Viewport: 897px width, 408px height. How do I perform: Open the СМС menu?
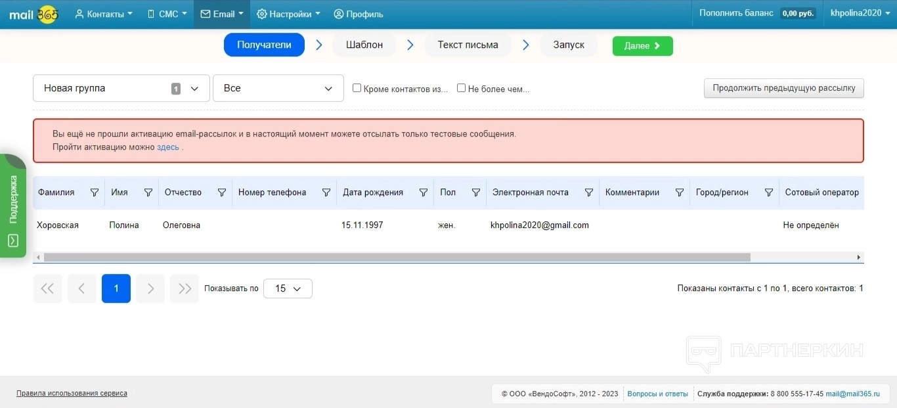click(167, 14)
